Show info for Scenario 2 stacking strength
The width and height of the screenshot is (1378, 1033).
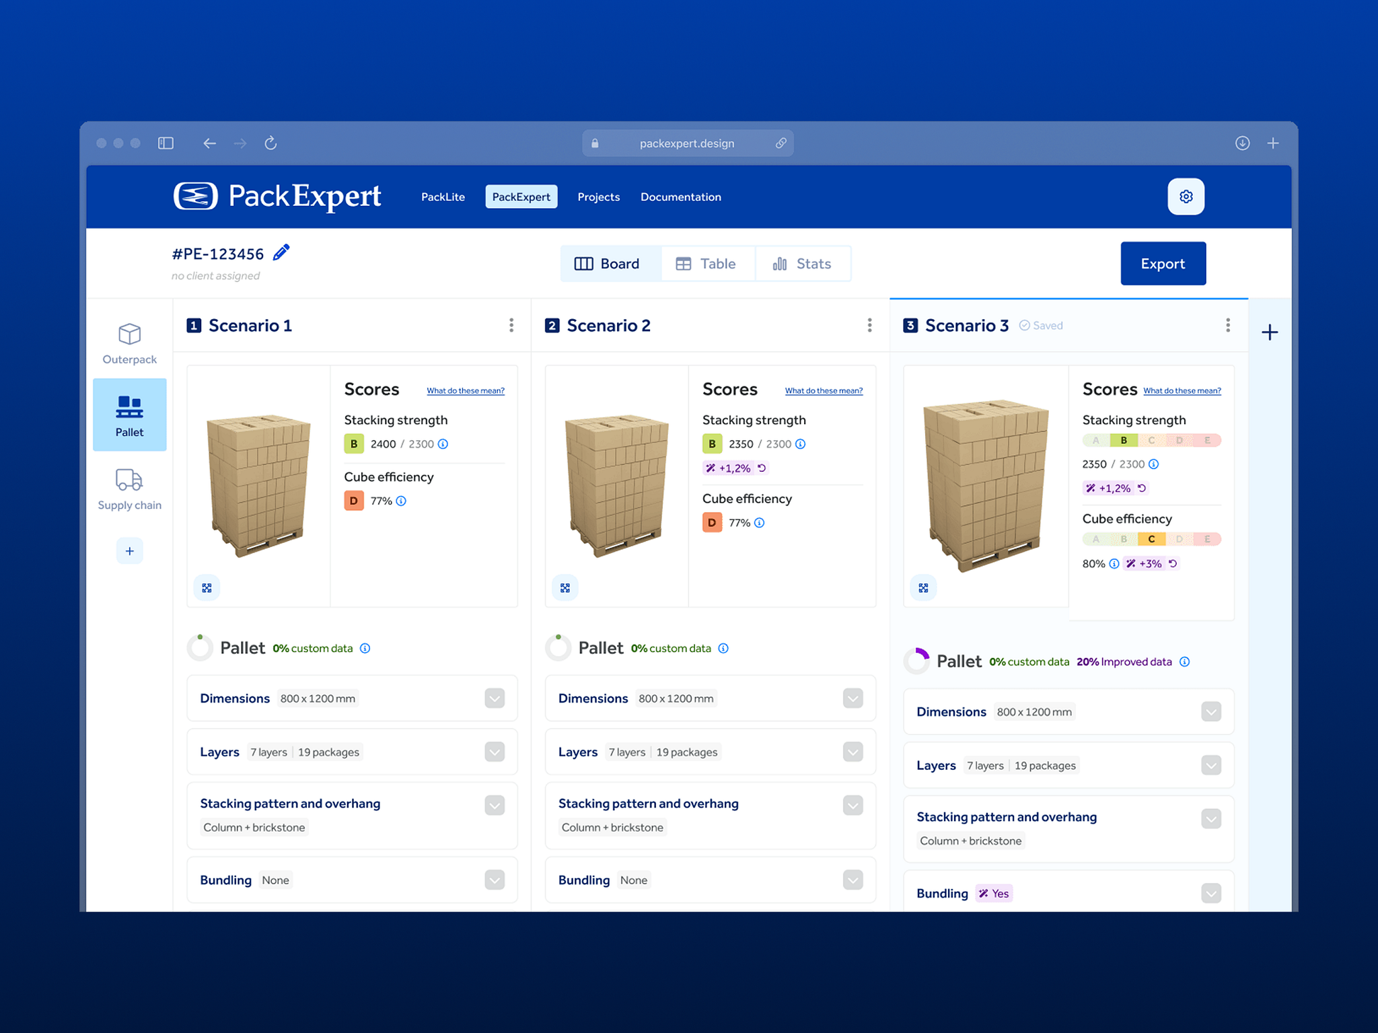pyautogui.click(x=801, y=444)
